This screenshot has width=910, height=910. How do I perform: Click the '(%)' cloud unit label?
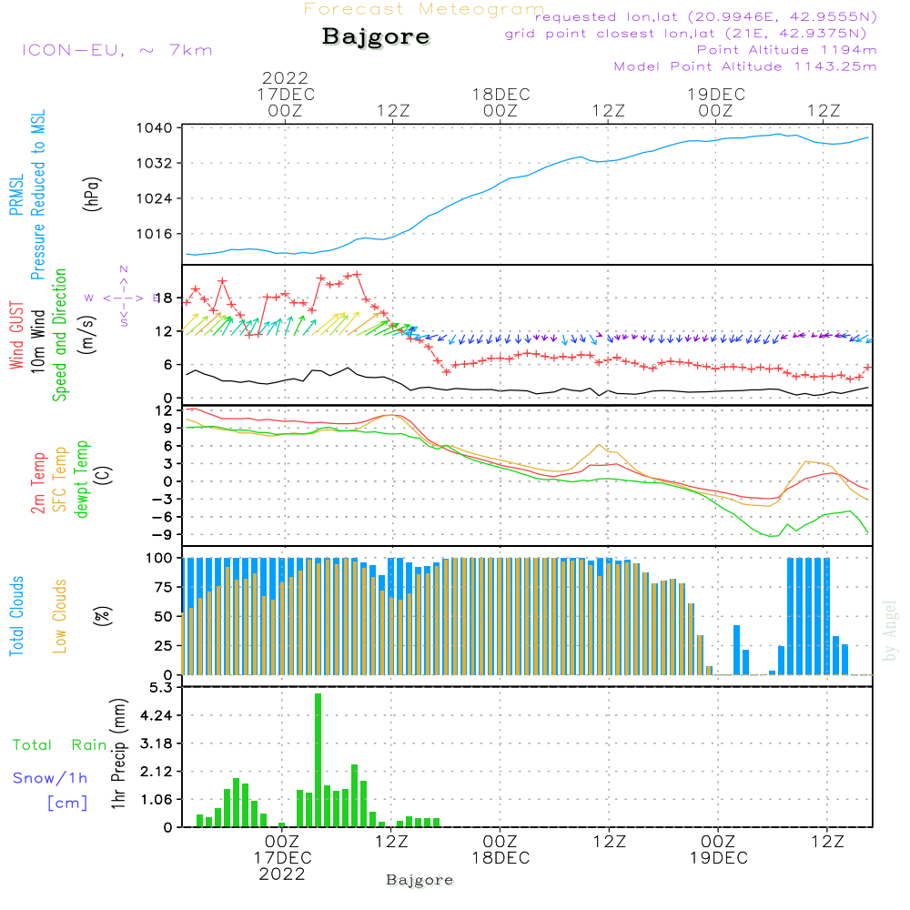103,616
